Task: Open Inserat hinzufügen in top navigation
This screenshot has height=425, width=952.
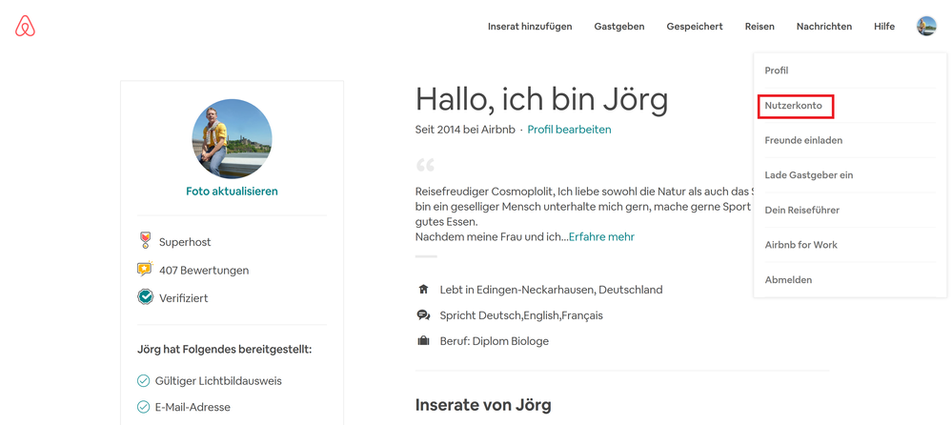Action: pos(530,27)
